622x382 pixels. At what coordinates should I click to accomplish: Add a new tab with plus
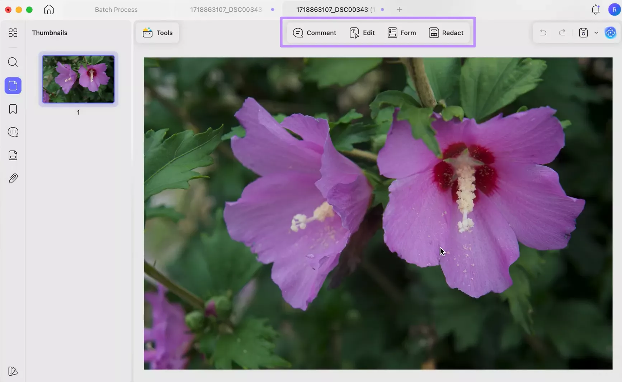click(x=399, y=10)
